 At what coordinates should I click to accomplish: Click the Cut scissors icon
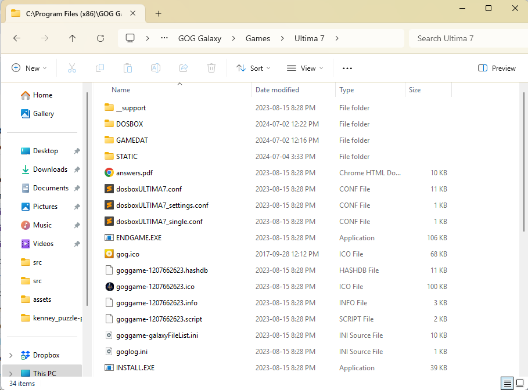point(71,68)
